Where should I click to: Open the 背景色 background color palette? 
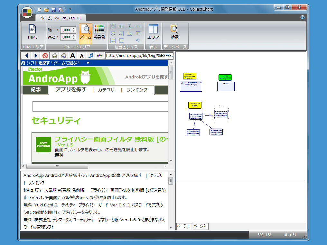click(99, 32)
